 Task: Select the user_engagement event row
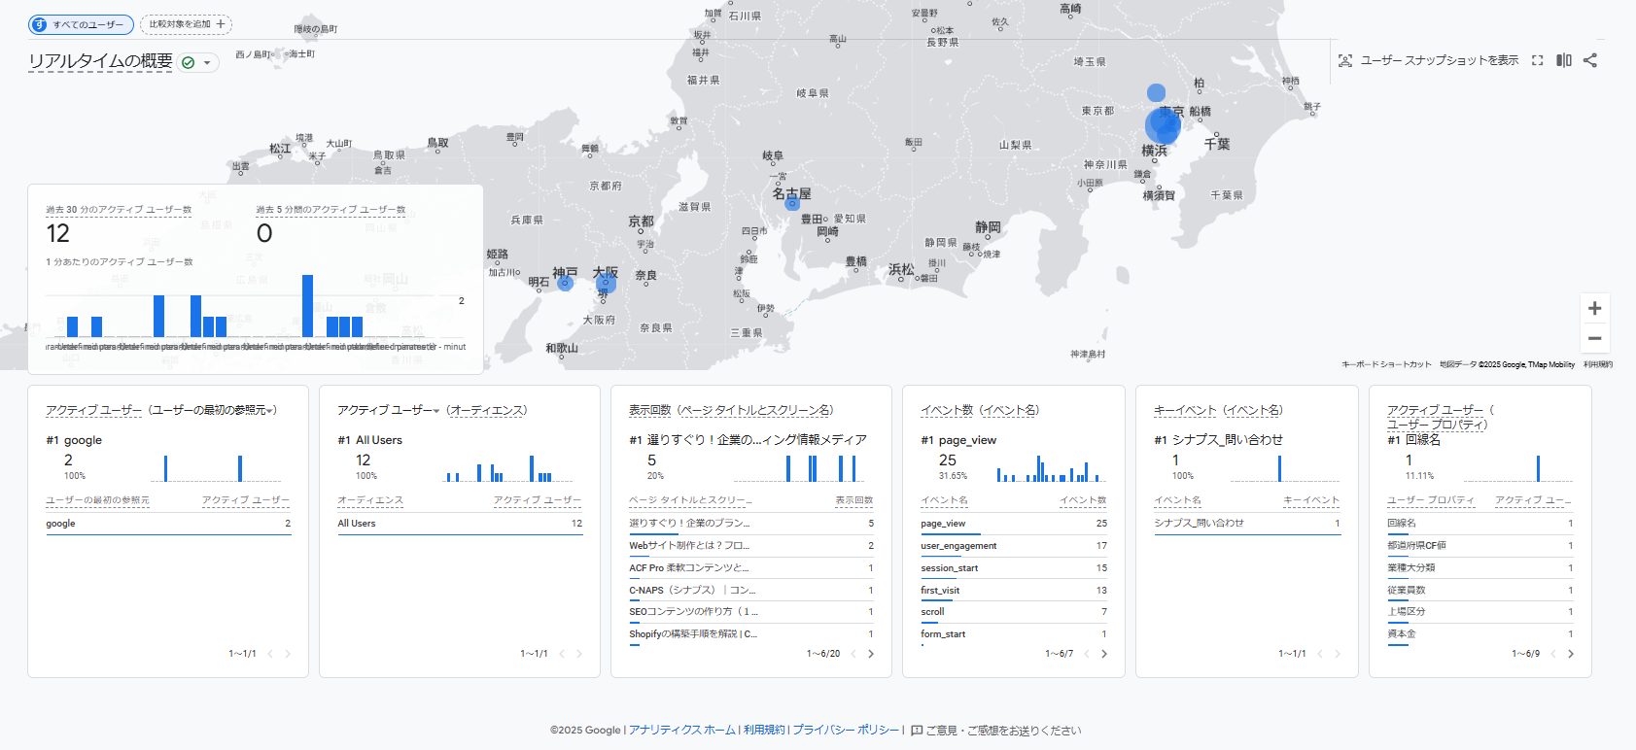coord(1014,545)
